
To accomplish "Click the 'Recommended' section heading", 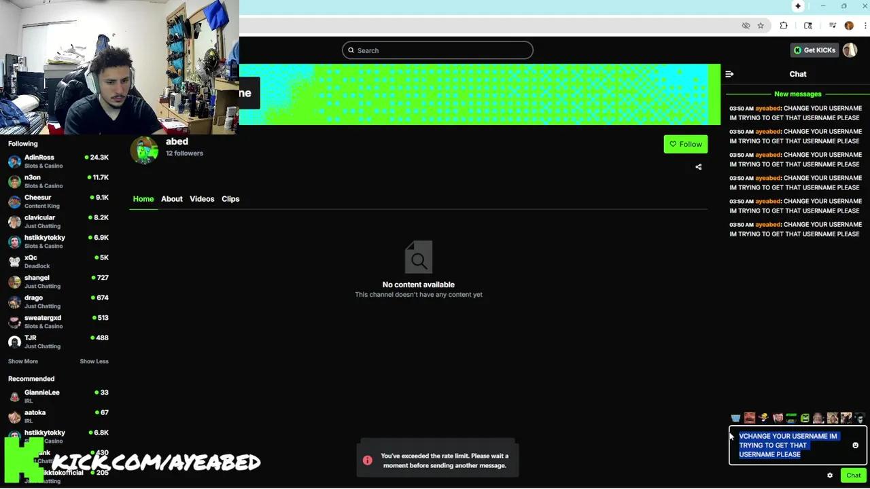I will pyautogui.click(x=31, y=379).
